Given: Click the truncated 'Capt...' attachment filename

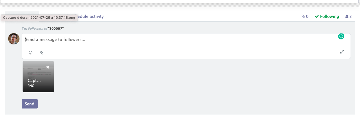Looking at the screenshot, I should point(34,81).
